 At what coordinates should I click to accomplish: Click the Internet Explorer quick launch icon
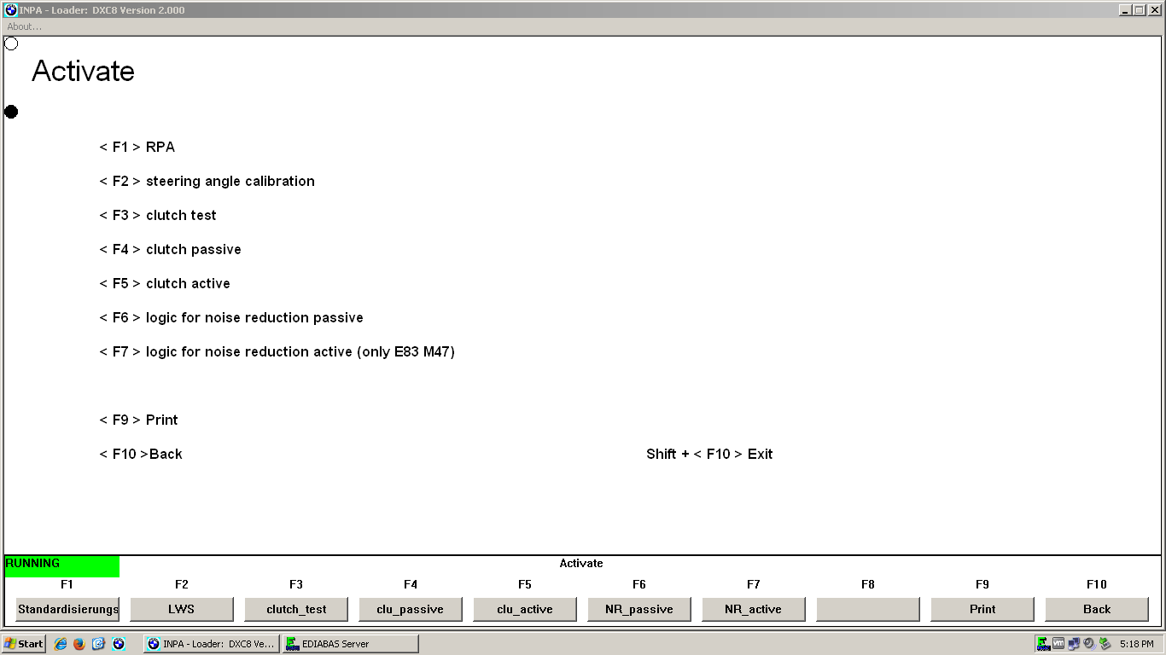[x=61, y=644]
